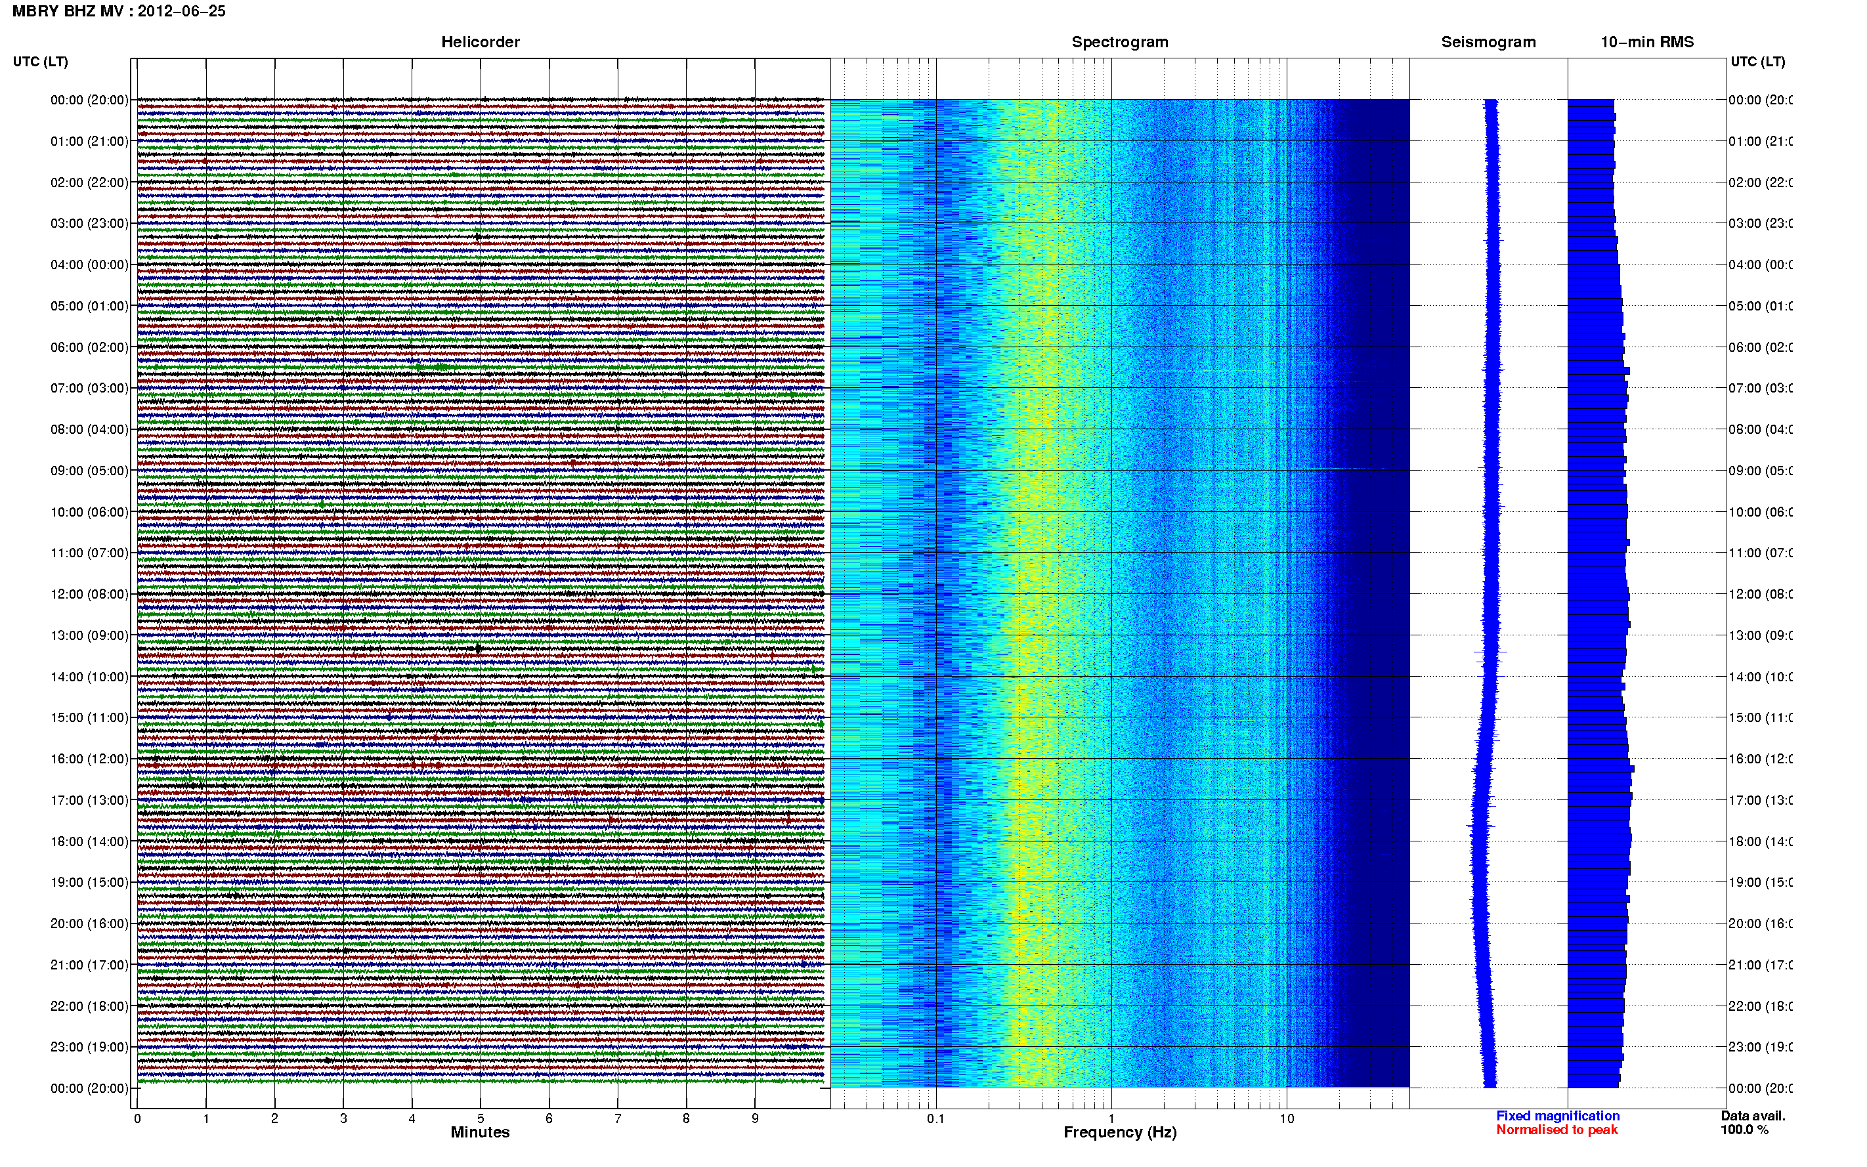Viewport: 1867px width, 1167px height.
Task: Select the '10-min RMS' panel heading
Action: (x=1647, y=42)
